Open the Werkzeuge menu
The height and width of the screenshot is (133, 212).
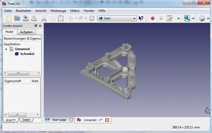pos(57,11)
